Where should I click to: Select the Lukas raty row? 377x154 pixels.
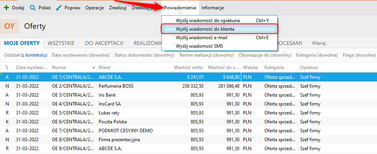tap(189, 113)
